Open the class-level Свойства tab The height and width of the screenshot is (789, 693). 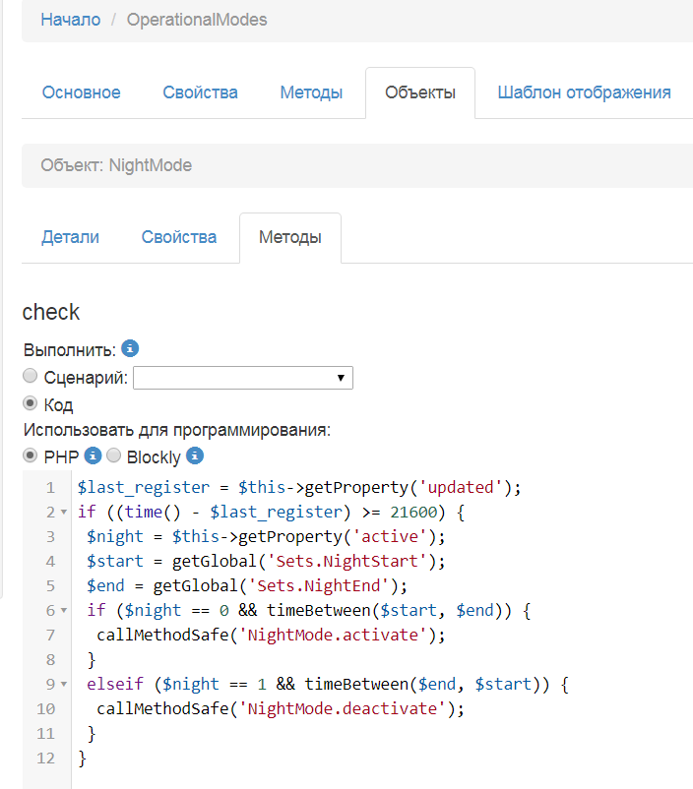pos(200,92)
